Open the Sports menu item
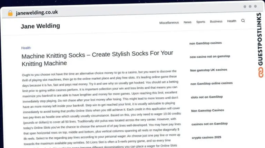The height and width of the screenshot is (148, 265). point(200,22)
